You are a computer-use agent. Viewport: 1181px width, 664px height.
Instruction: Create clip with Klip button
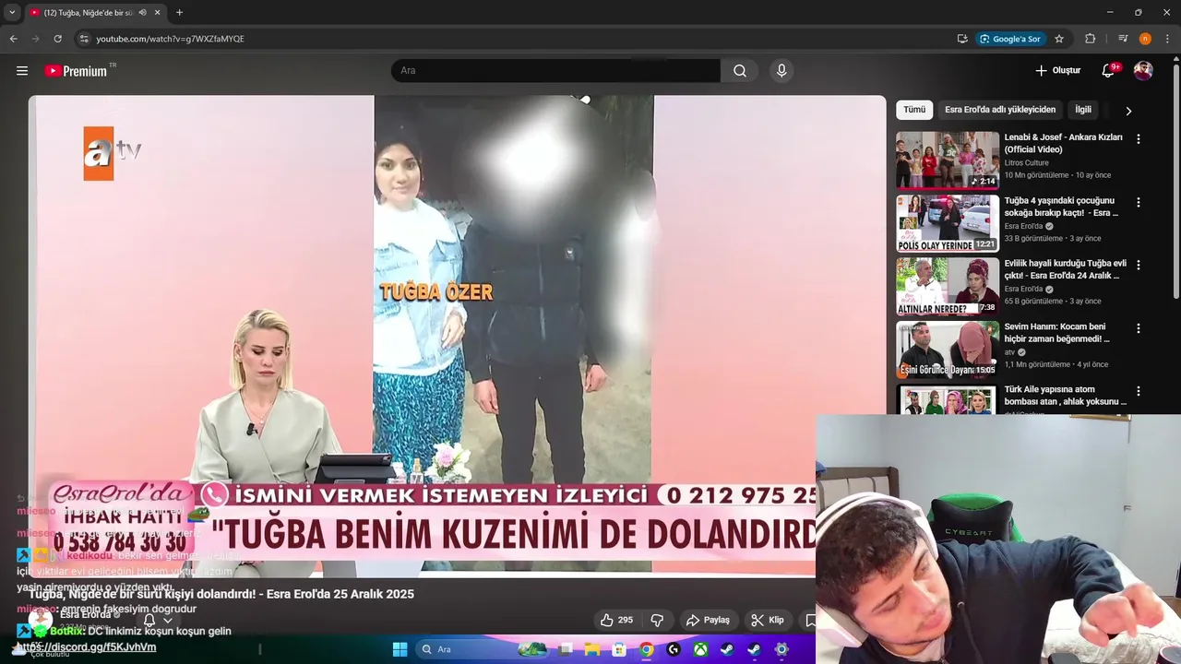[x=768, y=620]
